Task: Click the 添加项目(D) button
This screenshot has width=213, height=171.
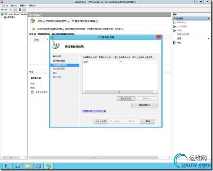Action: (126, 98)
